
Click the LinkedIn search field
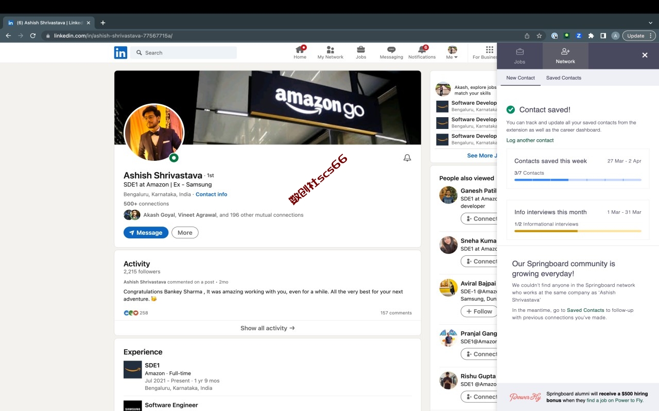[183, 52]
